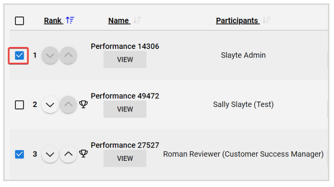Sort by the Rank column header
This screenshot has height=187, width=334.
coord(53,21)
